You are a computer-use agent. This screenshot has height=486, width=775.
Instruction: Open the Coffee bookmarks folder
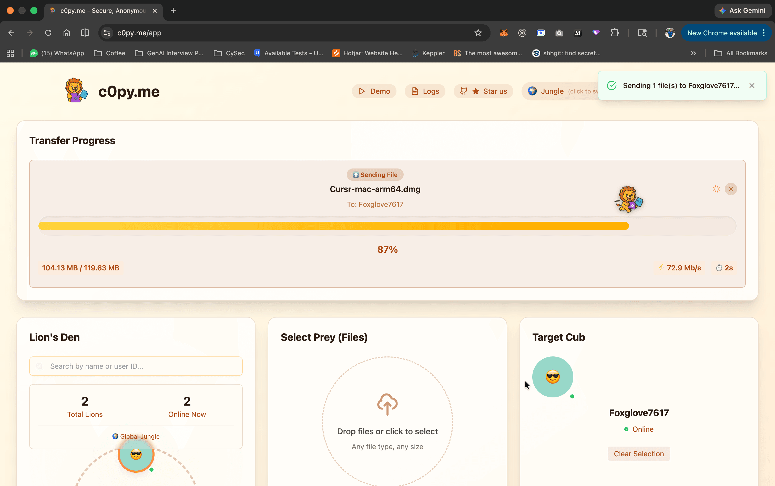pyautogui.click(x=109, y=53)
